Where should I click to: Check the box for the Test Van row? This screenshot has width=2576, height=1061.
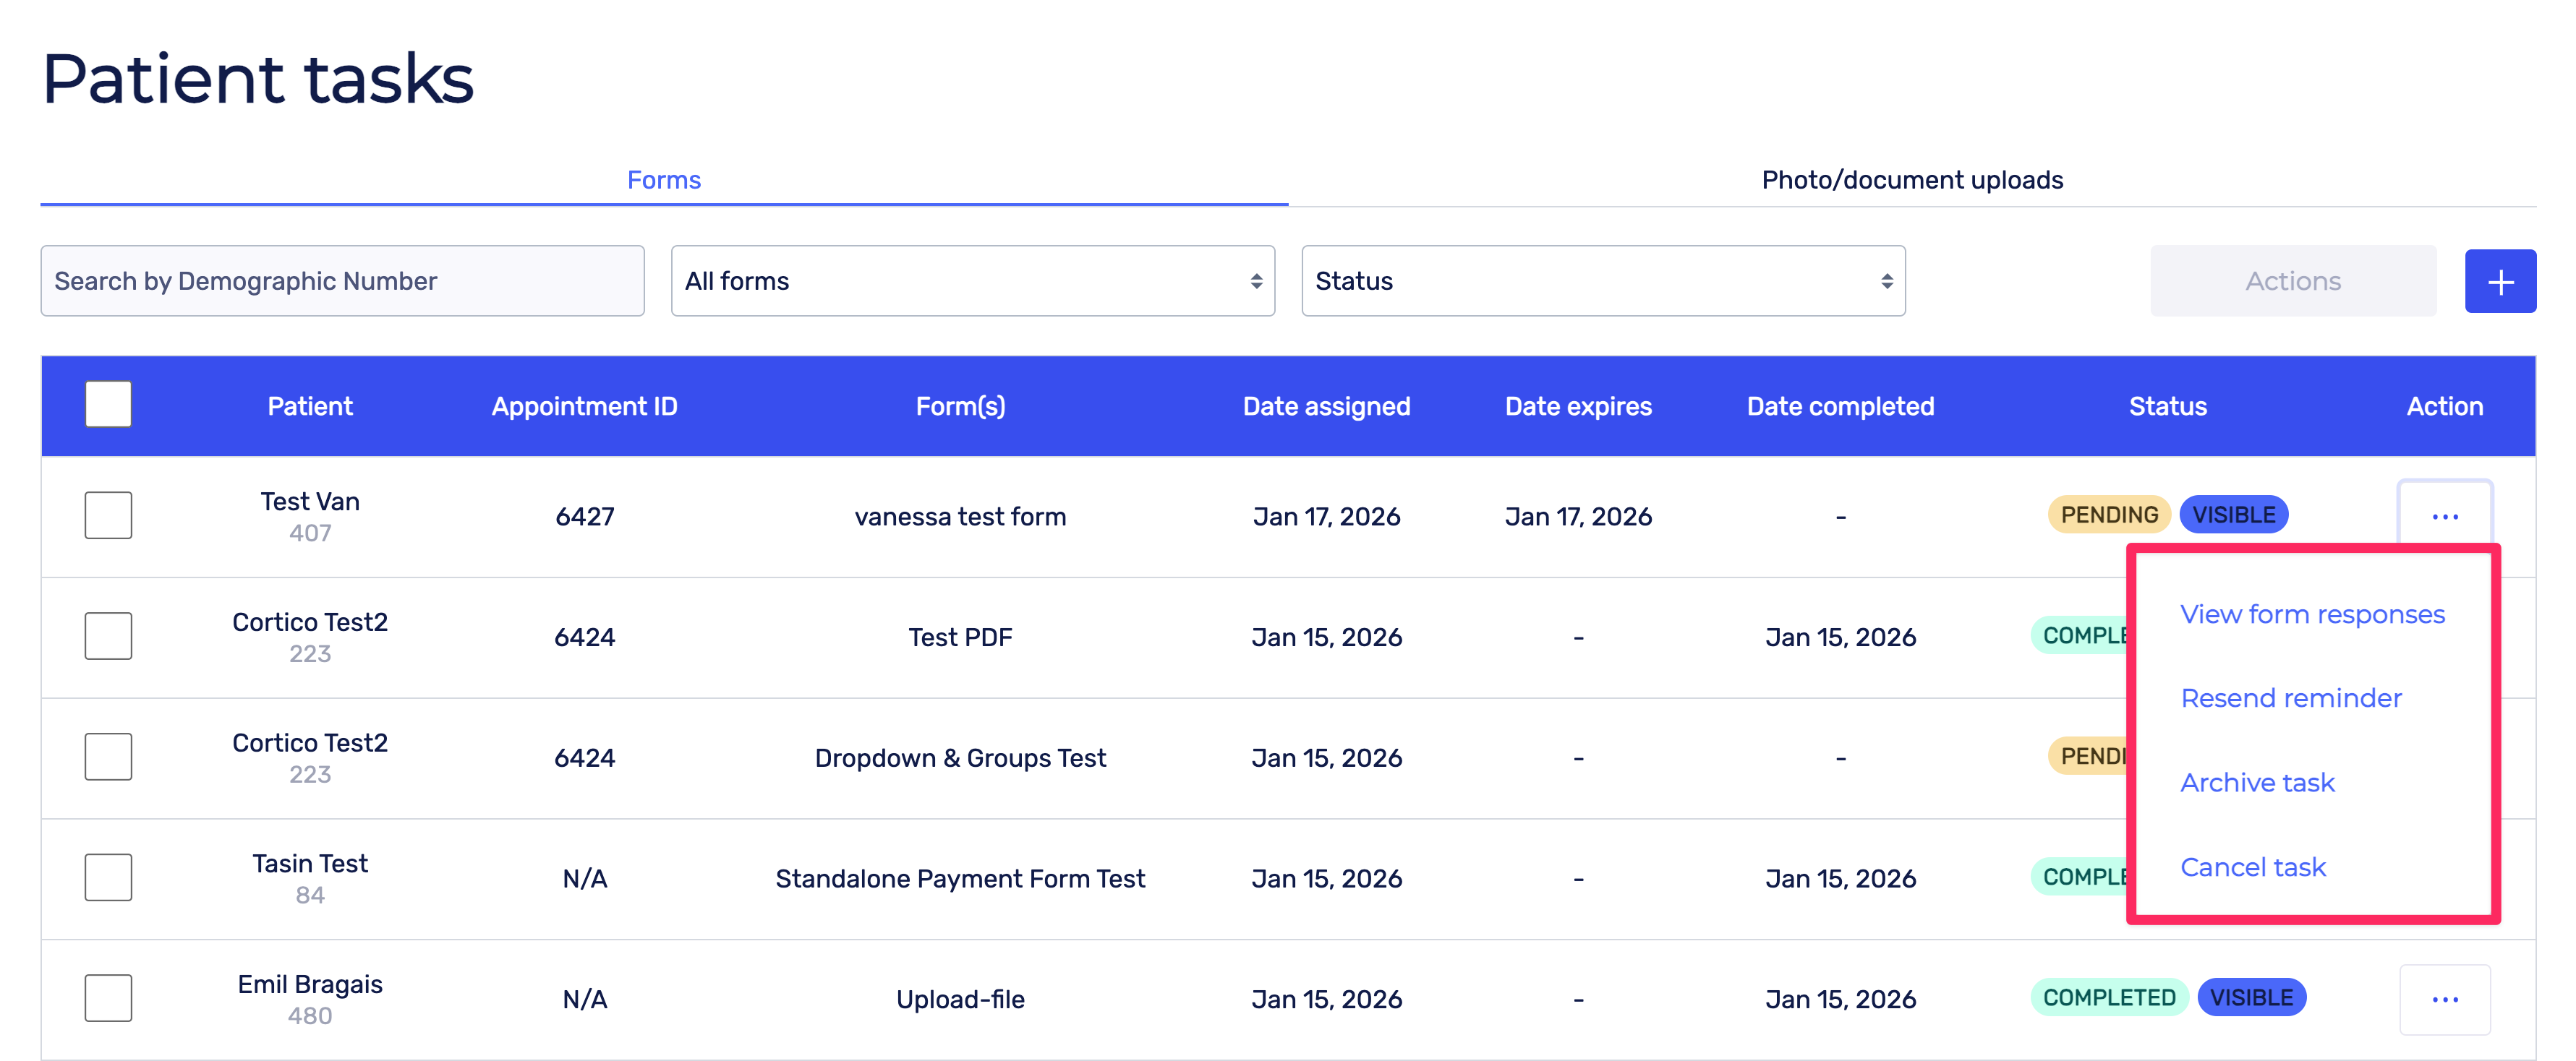[108, 515]
